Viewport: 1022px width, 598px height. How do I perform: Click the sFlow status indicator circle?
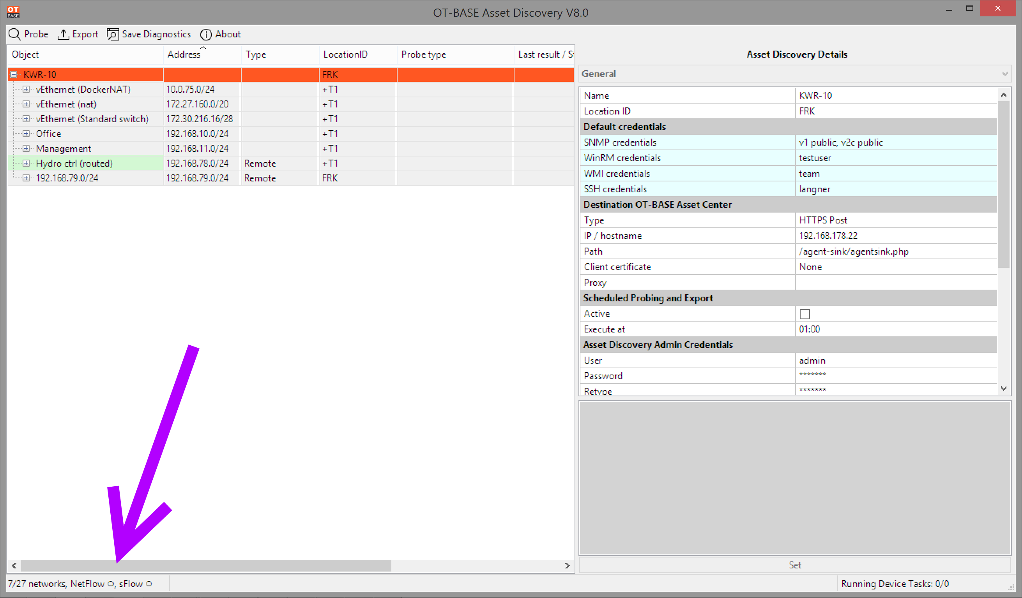[149, 584]
